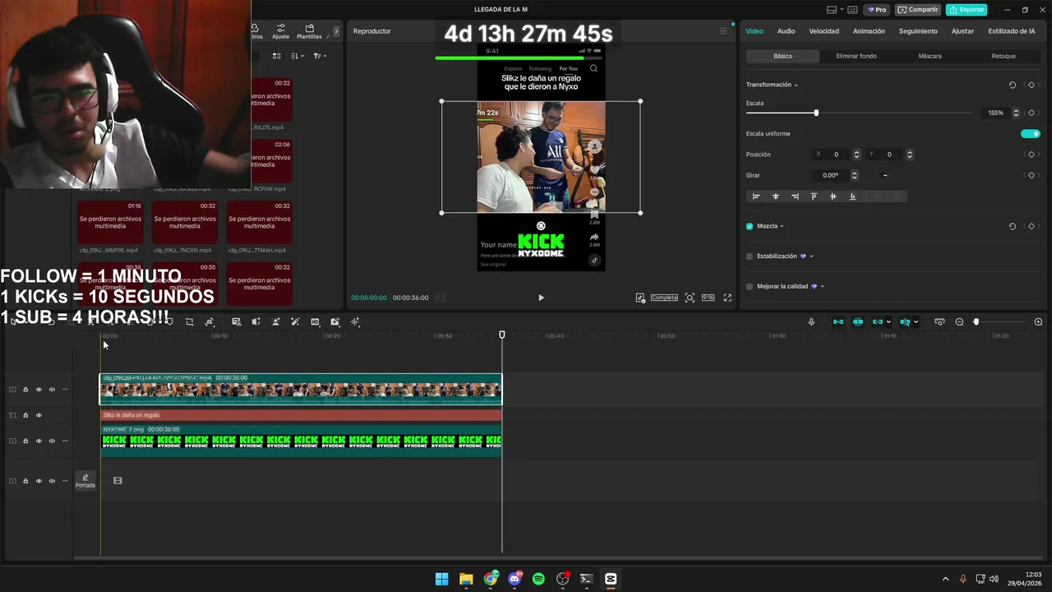Select the Retoque sub-tab
The image size is (1052, 592).
point(1004,56)
